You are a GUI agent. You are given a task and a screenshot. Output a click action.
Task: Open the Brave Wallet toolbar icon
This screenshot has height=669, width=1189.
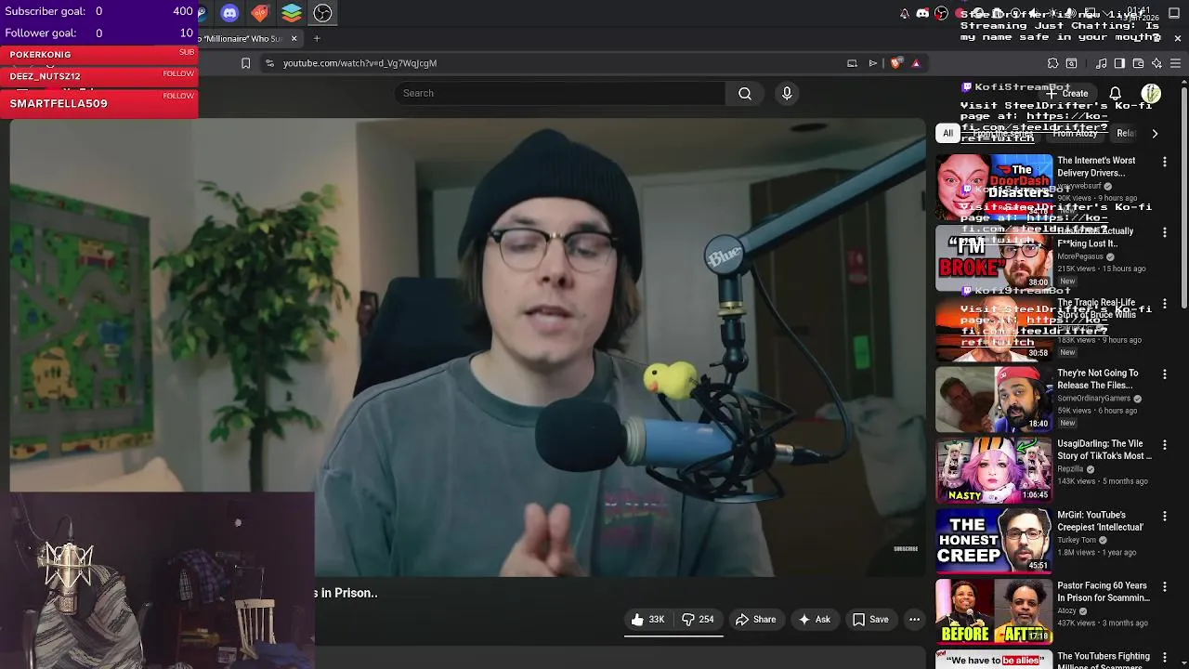click(1138, 63)
